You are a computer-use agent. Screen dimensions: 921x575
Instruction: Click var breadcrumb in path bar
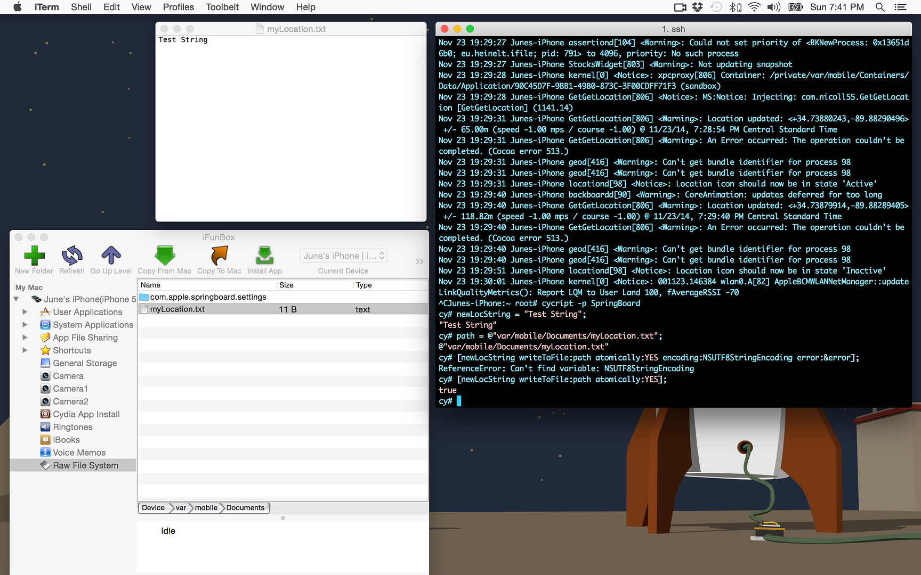[x=181, y=508]
